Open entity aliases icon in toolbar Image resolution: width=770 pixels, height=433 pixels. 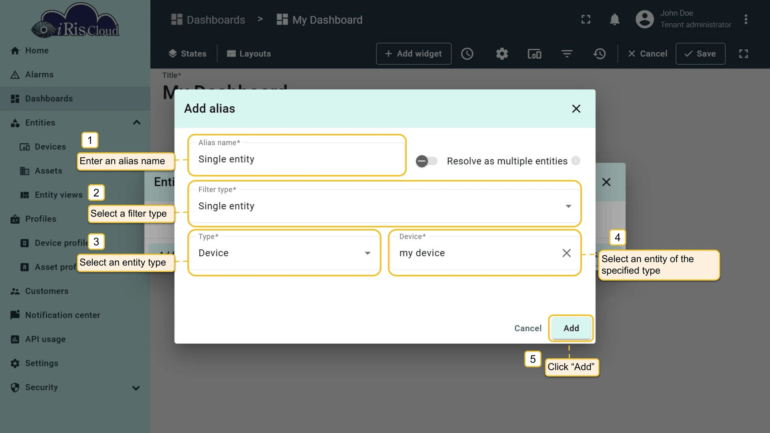pyautogui.click(x=534, y=54)
